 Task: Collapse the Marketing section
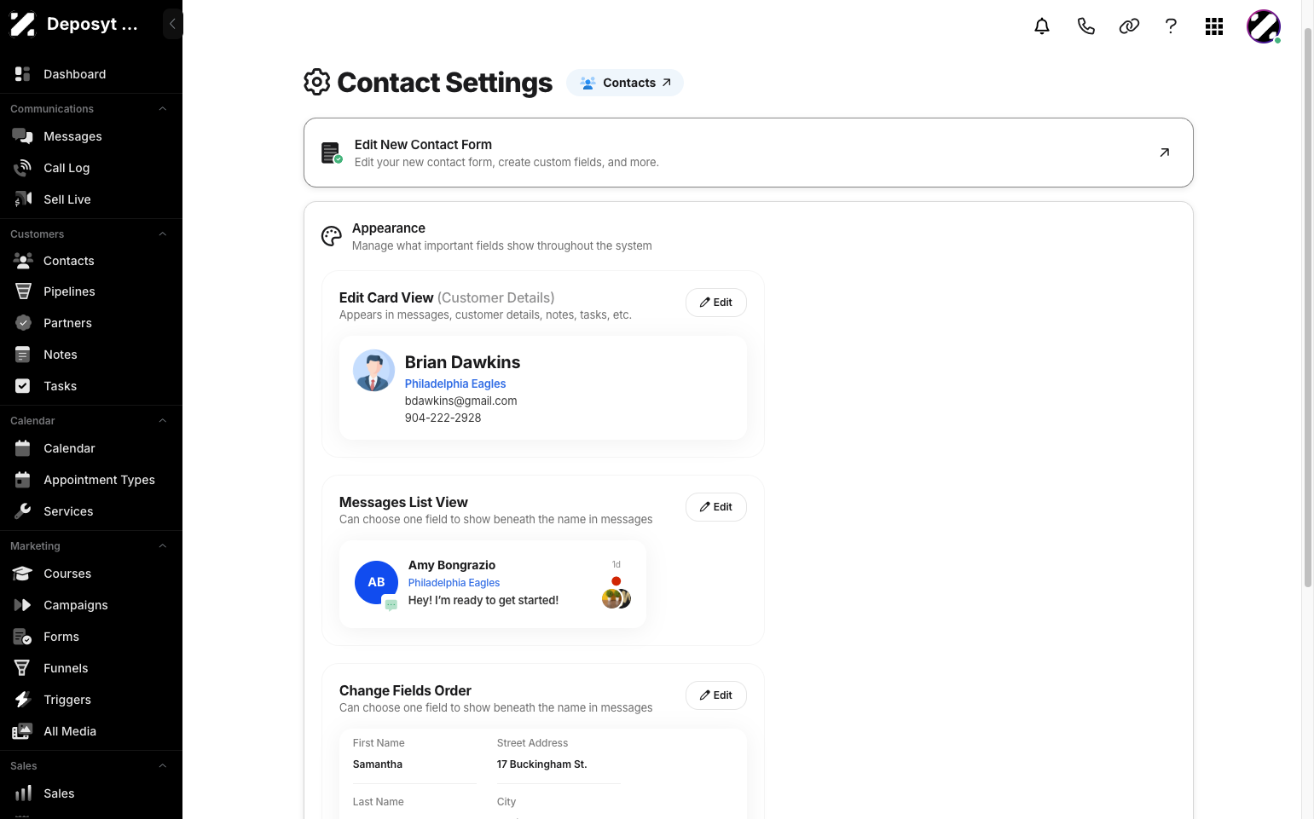pyautogui.click(x=163, y=546)
